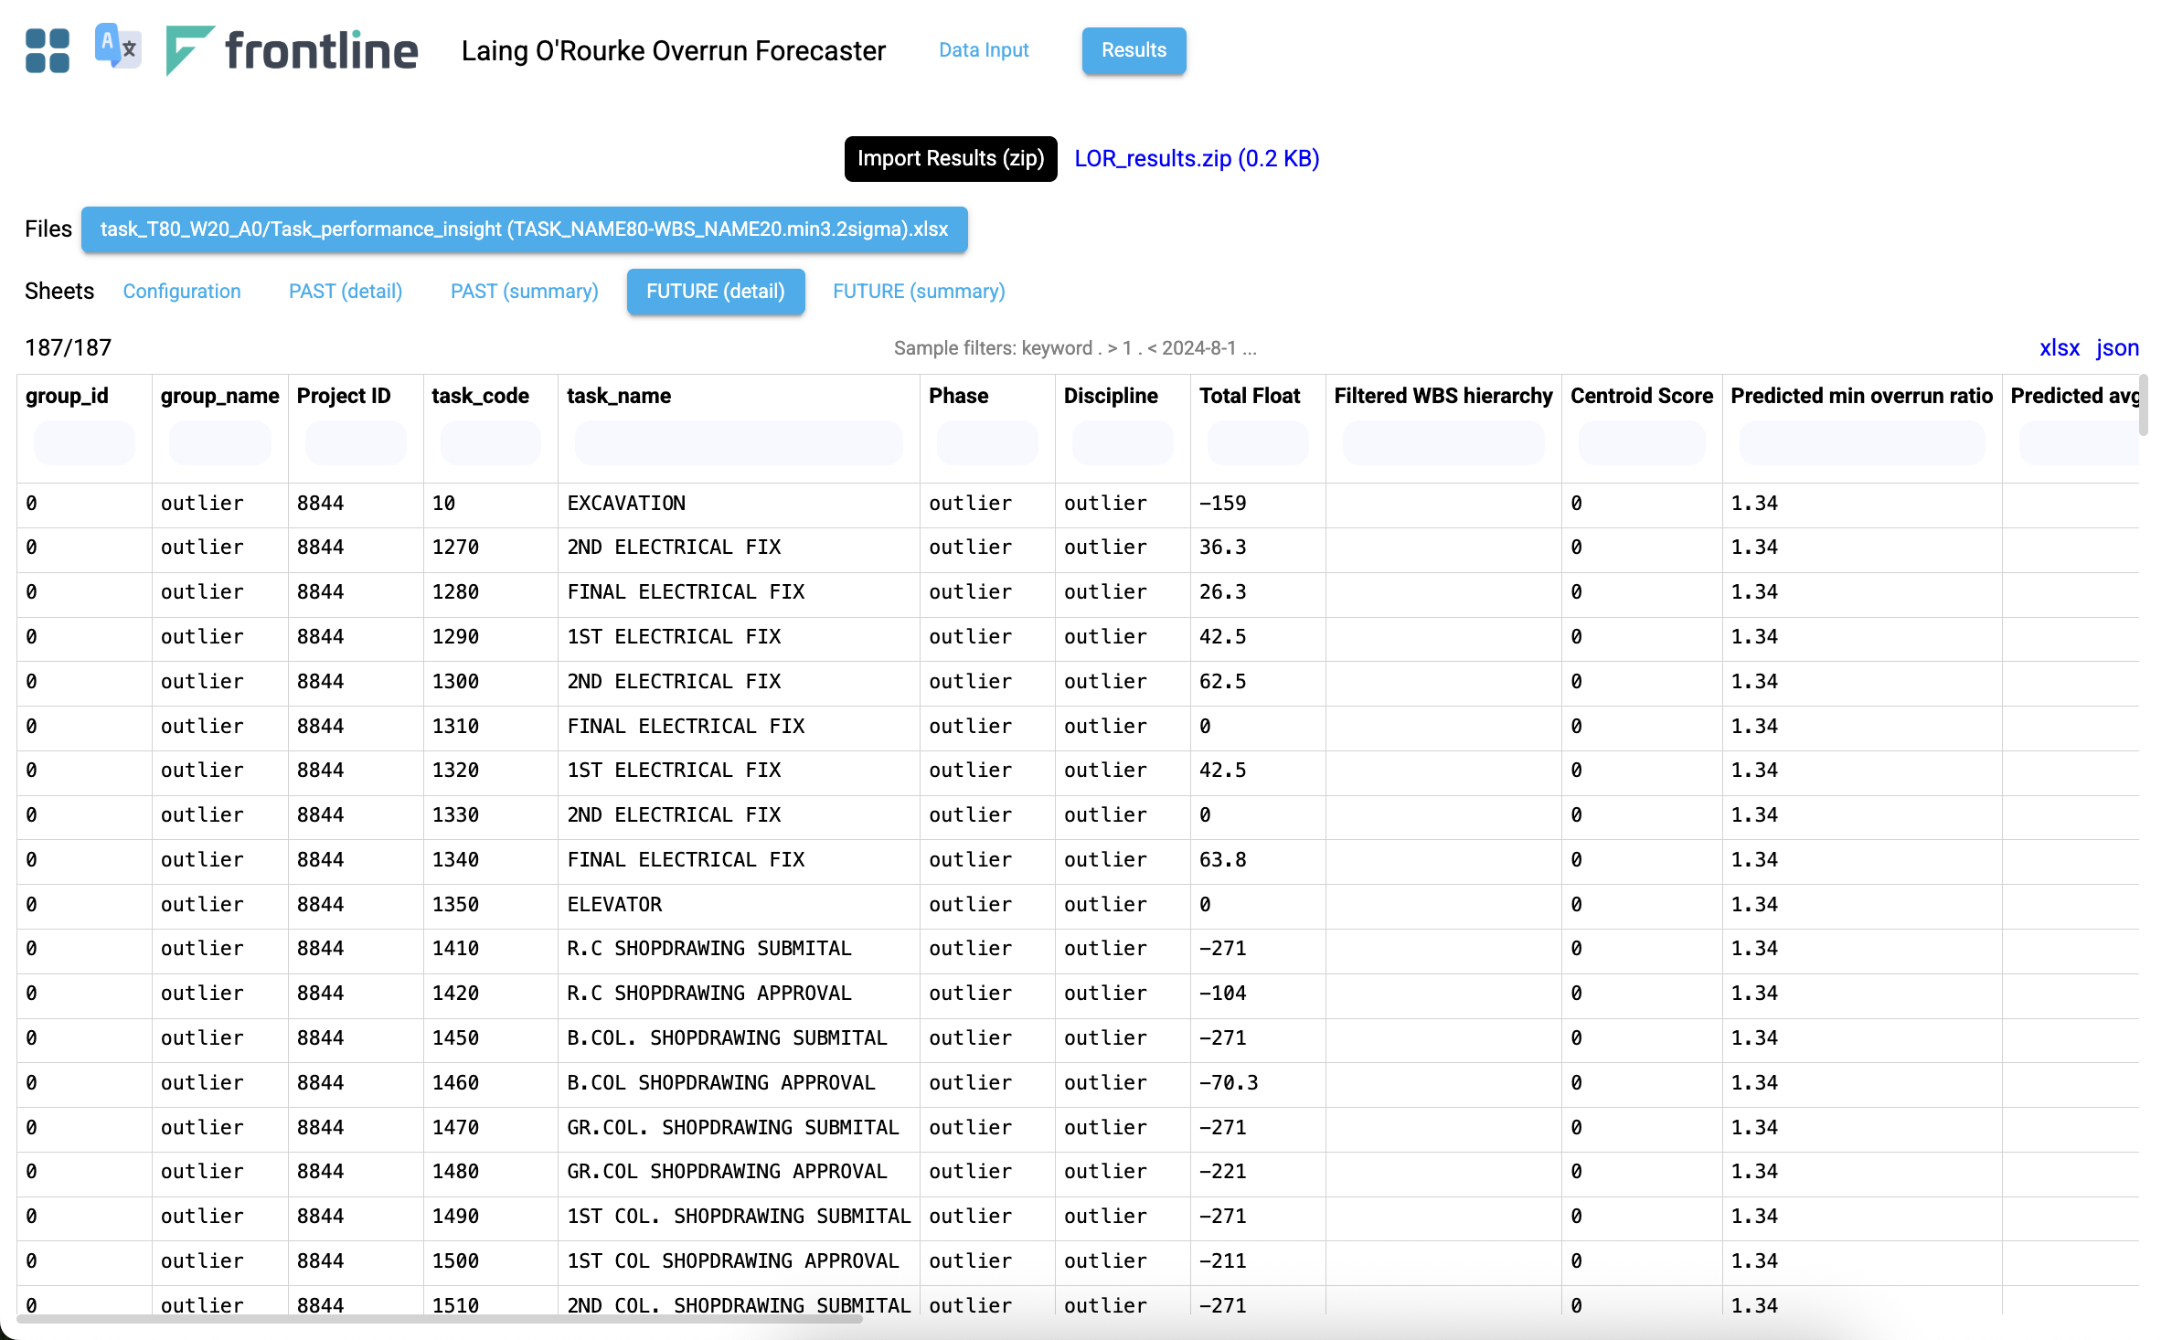Download table as xlsx
2172x1340 pixels.
2059,347
